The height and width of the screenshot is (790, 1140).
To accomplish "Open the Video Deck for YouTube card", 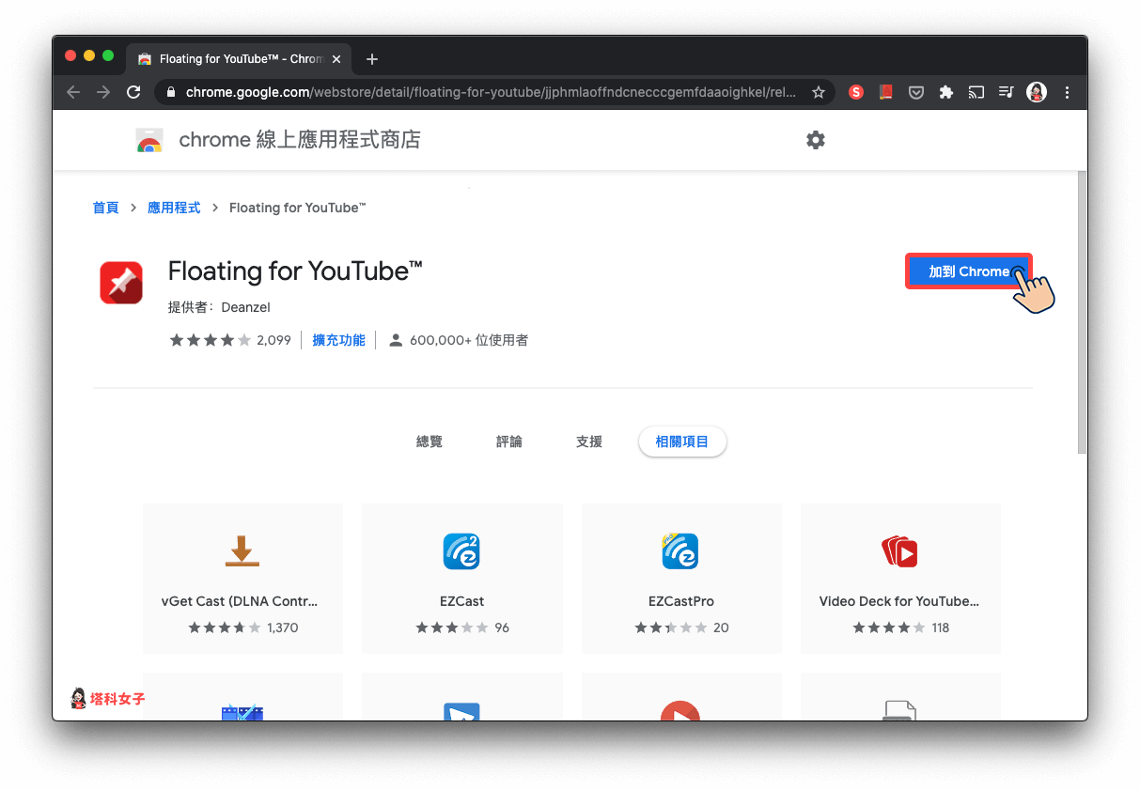I will click(899, 578).
